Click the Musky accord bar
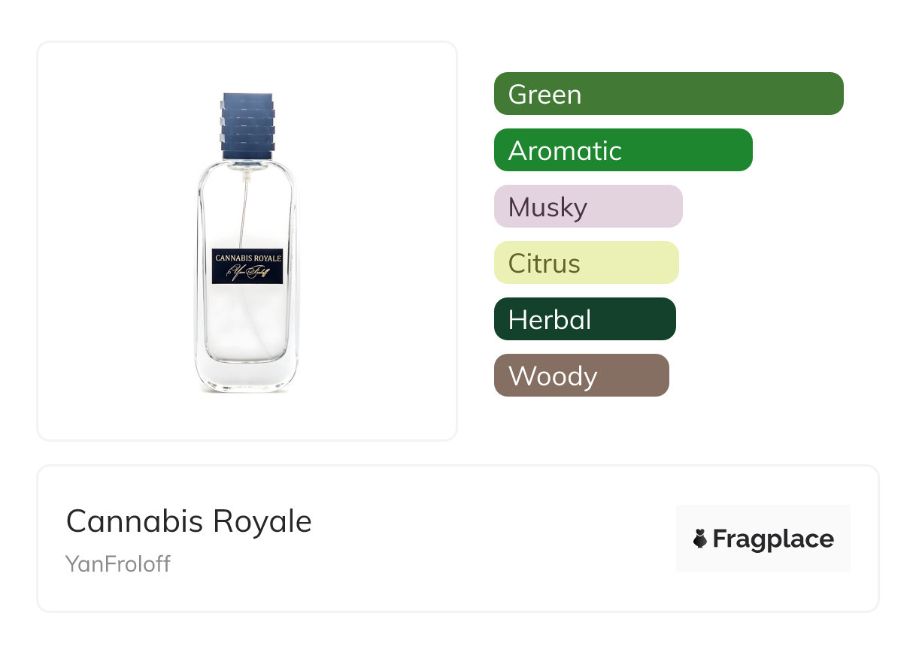The height and width of the screenshot is (649, 916). click(587, 207)
